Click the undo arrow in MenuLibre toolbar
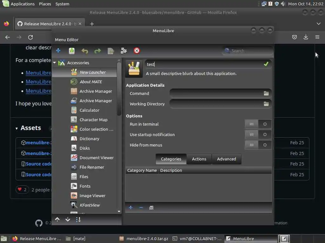This screenshot has width=325, height=243. (84, 51)
